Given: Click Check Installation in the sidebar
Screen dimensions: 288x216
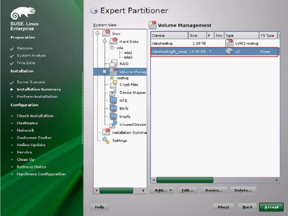Looking at the screenshot, I should tap(35, 116).
